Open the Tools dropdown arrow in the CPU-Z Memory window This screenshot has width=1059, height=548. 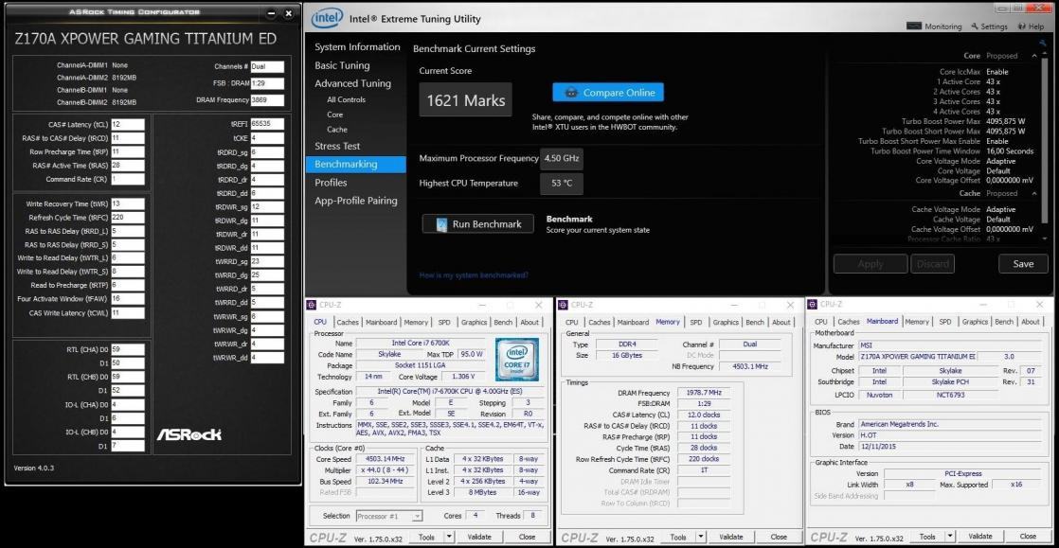tap(700, 538)
